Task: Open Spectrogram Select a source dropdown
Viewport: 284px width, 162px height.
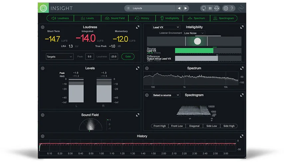Action: [x=166, y=95]
